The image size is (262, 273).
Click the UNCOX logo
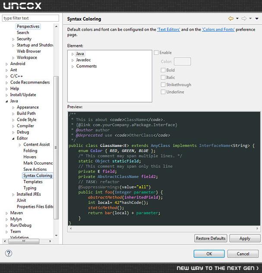(22, 6)
